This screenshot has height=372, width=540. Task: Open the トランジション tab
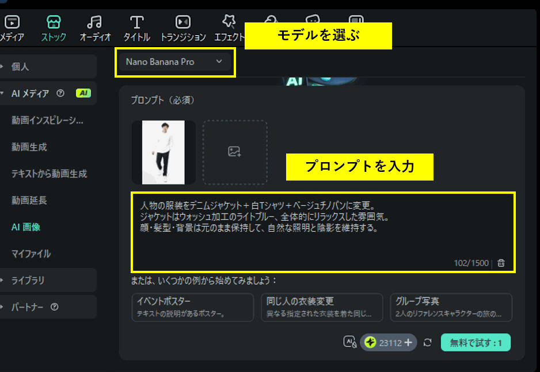click(183, 28)
